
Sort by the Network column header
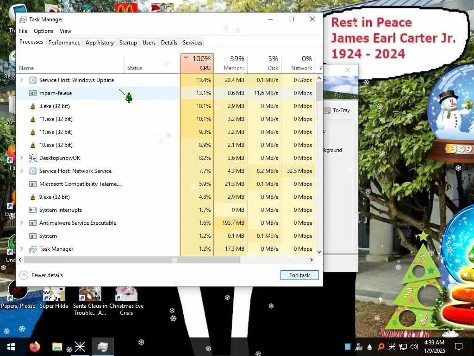pyautogui.click(x=299, y=64)
